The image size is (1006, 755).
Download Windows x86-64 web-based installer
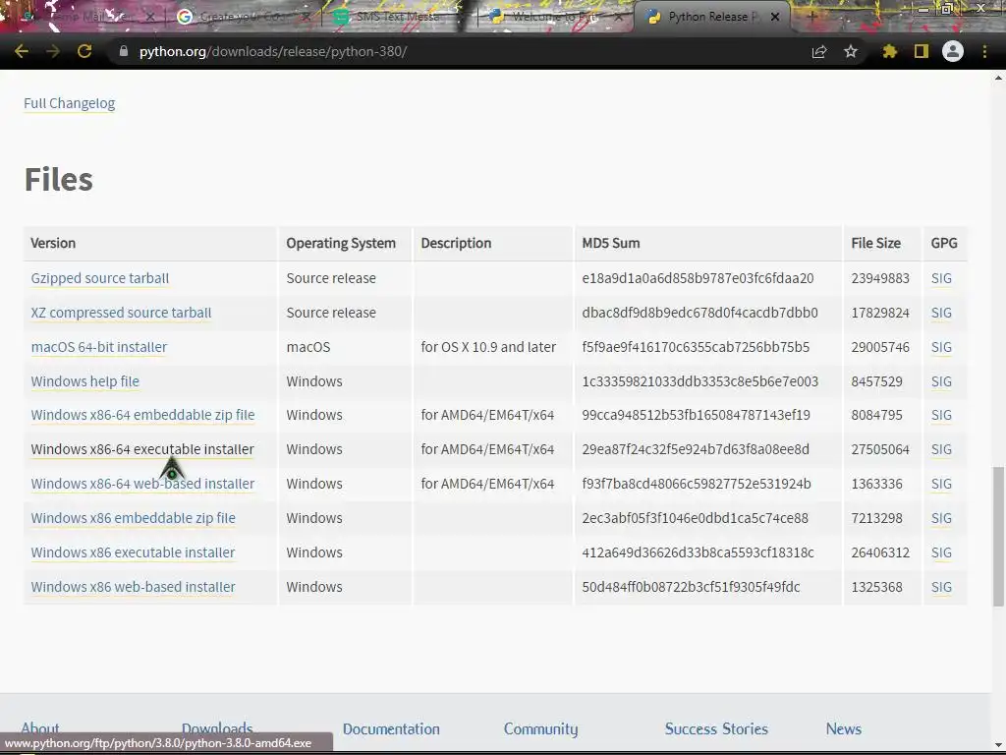point(142,484)
